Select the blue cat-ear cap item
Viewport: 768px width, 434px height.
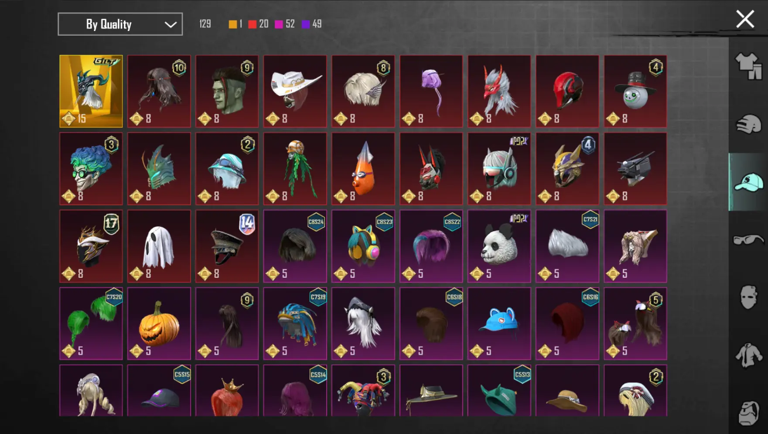499,323
